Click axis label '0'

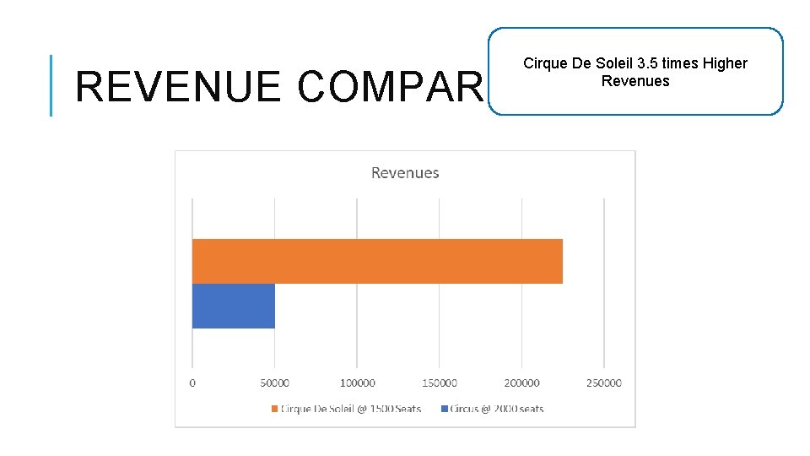click(192, 383)
